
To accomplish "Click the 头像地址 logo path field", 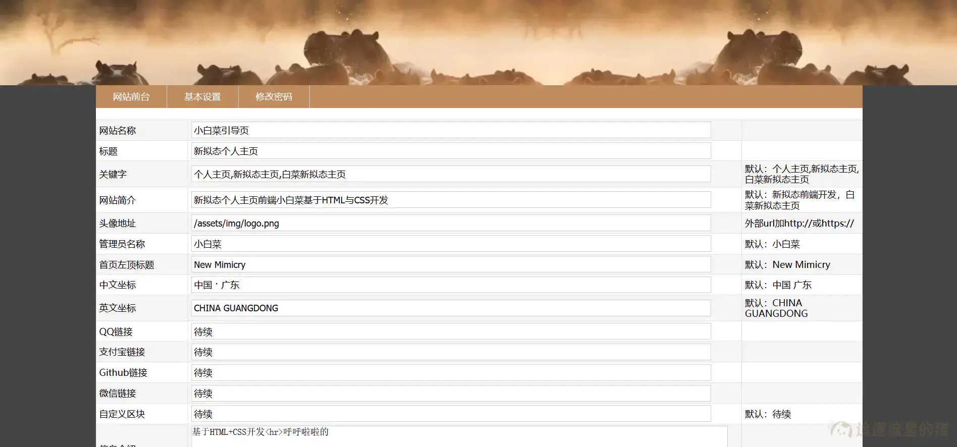I will tap(451, 223).
